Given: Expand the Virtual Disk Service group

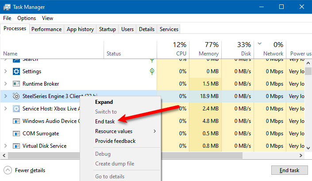Looking at the screenshot, I should pos(5,146).
